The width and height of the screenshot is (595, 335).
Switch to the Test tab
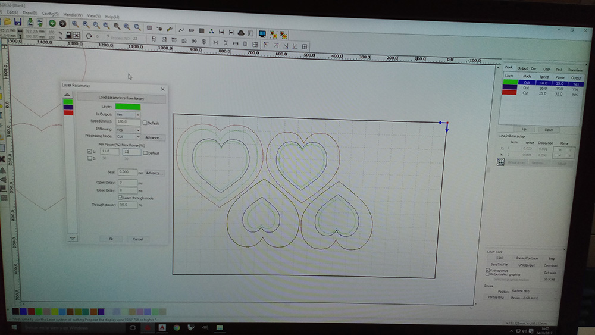tap(559, 70)
